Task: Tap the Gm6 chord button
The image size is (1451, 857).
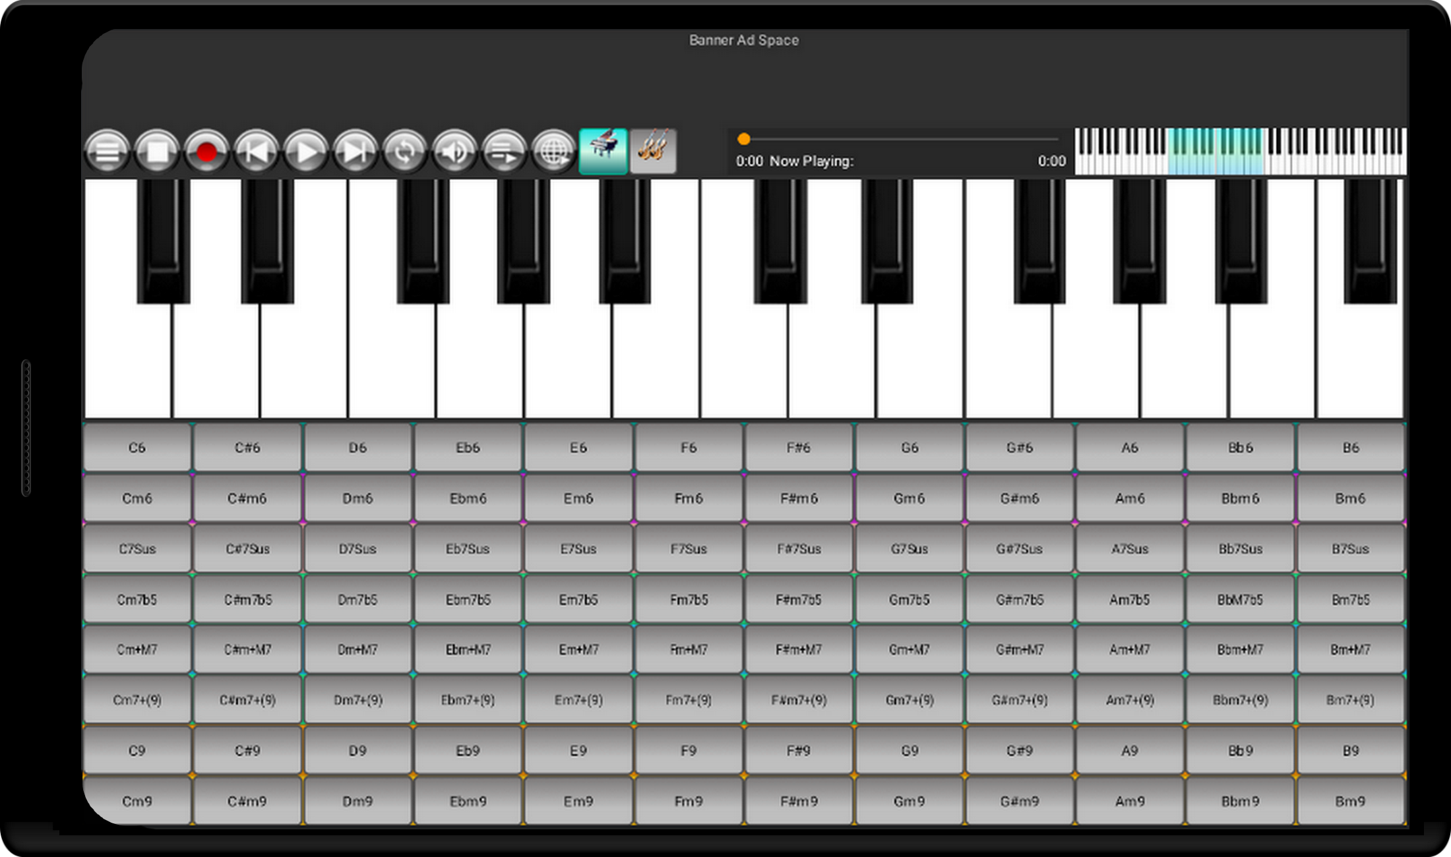Action: [x=910, y=498]
